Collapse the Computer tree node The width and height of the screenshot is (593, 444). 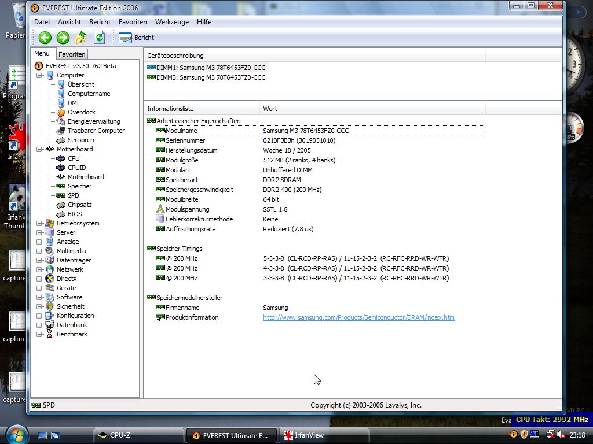(x=39, y=75)
